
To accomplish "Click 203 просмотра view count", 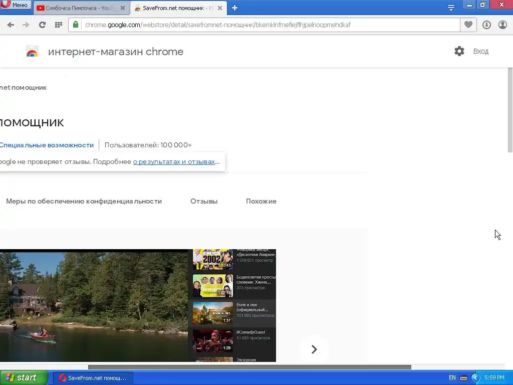I will pos(250,288).
